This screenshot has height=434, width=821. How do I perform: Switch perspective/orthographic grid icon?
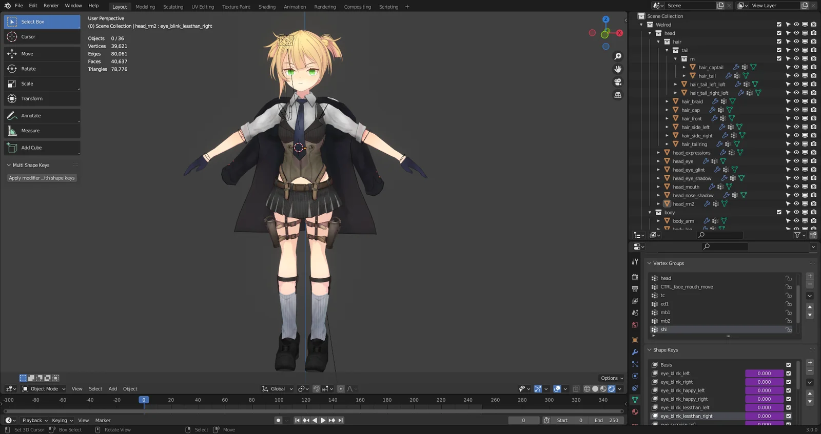(618, 95)
